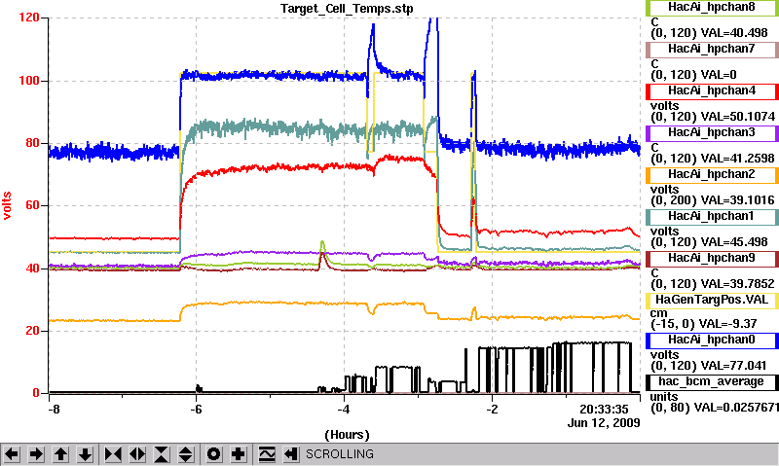
Task: Click the Target_Cell_Temps.stp graph title
Action: click(347, 9)
